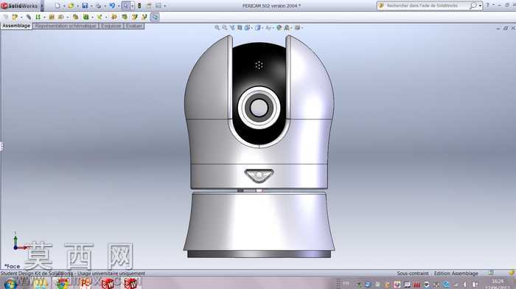Switch to the Evaluer tab
516x289 pixels.
click(134, 26)
